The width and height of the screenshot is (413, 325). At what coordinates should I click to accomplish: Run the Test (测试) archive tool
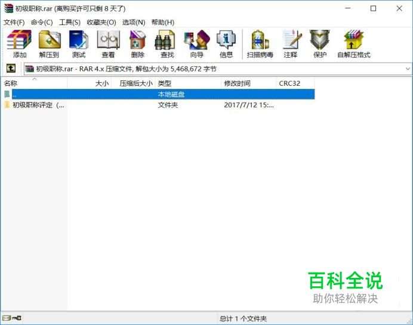click(79, 44)
